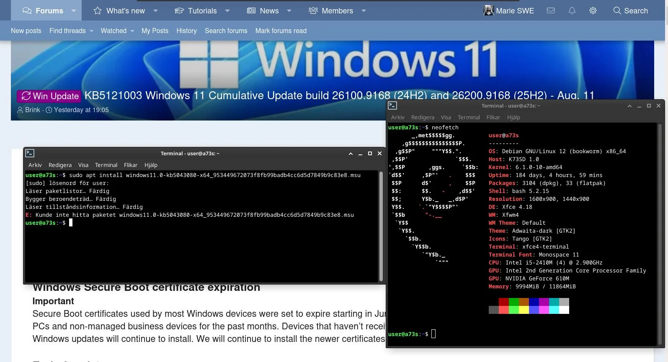Click Mark forums read
The width and height of the screenshot is (668, 362).
click(281, 31)
